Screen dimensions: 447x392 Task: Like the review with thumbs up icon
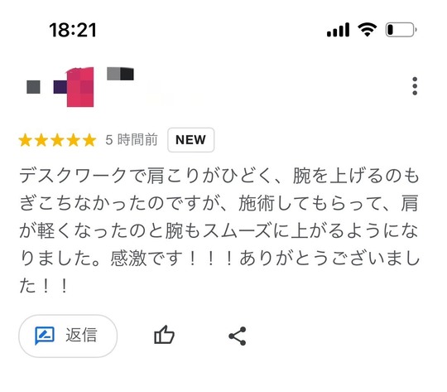coord(164,335)
